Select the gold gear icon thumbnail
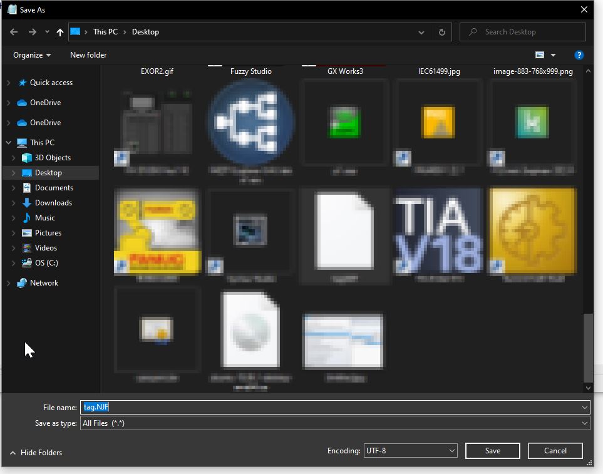Image resolution: width=603 pixels, height=474 pixels. (x=533, y=230)
